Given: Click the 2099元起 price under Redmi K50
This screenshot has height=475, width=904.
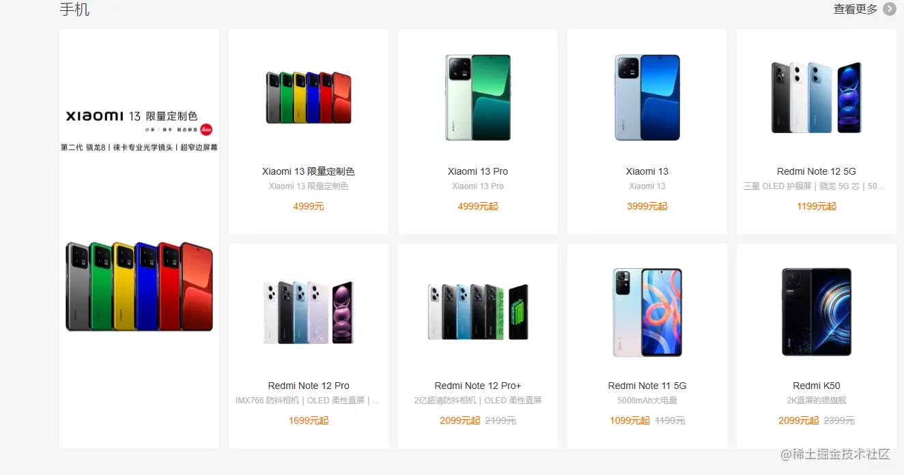Looking at the screenshot, I should point(798,420).
